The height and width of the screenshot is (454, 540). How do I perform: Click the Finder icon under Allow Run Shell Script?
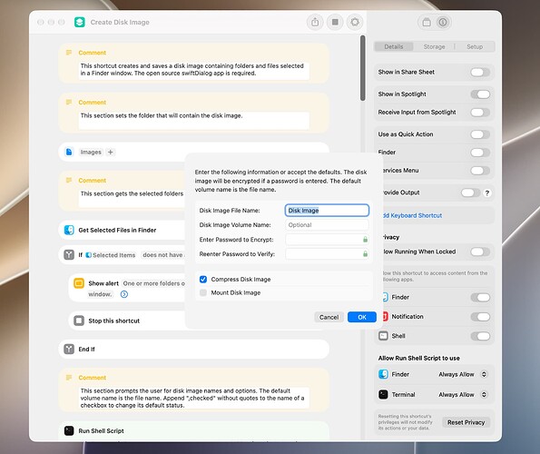point(383,374)
